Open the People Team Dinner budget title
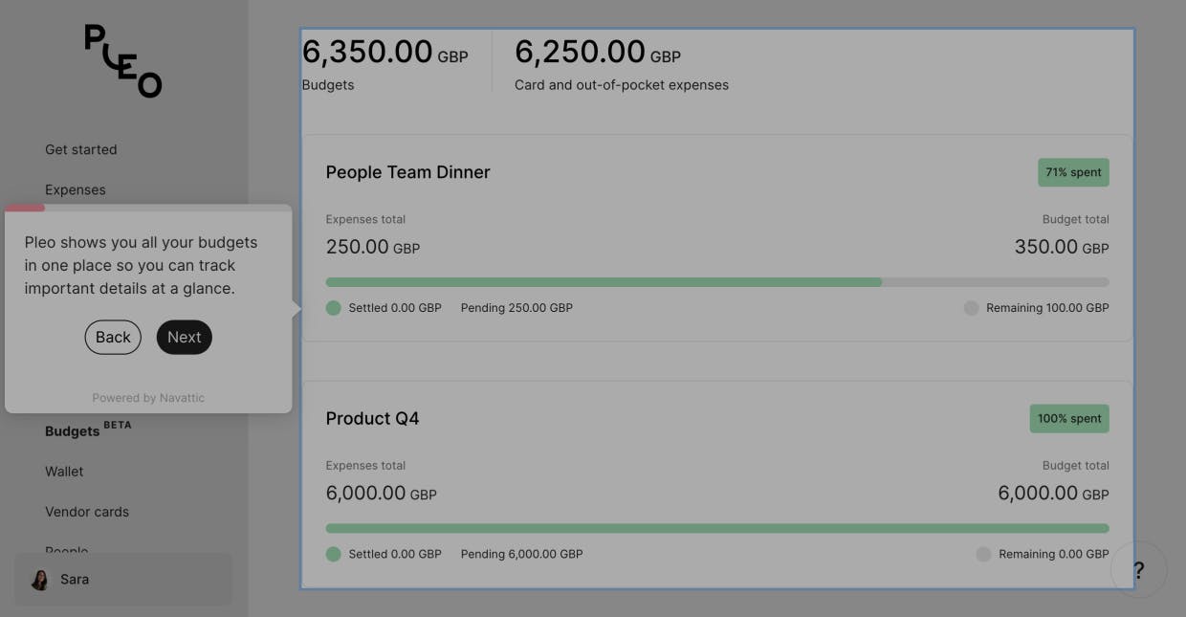 (x=407, y=172)
